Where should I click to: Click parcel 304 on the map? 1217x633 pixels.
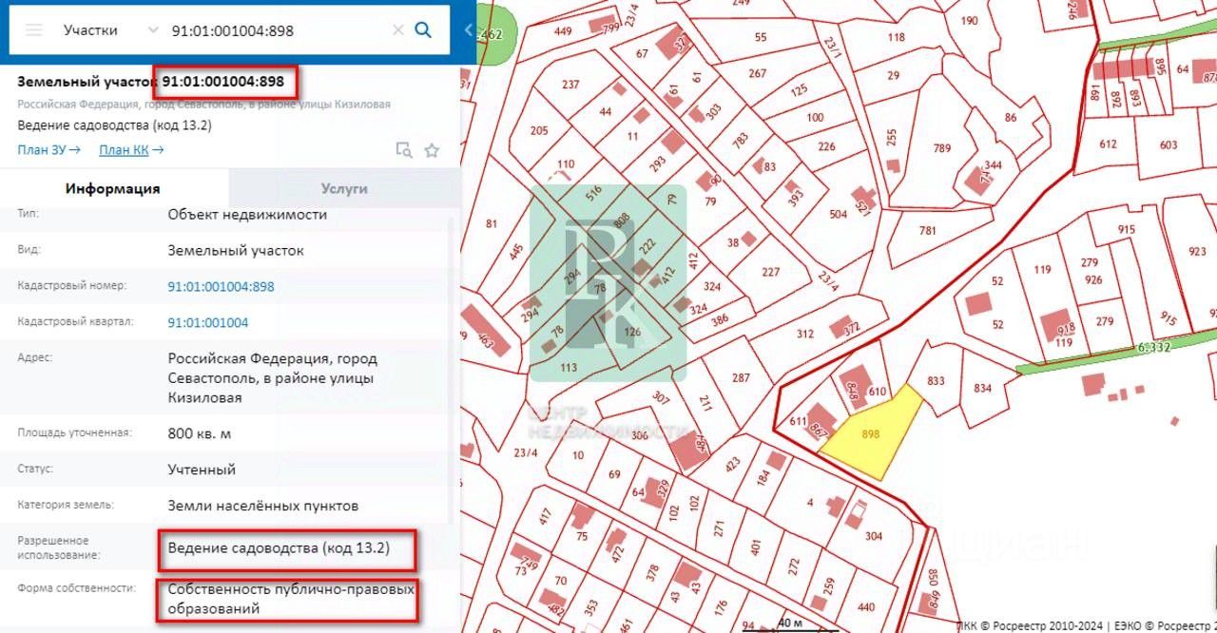(873, 537)
